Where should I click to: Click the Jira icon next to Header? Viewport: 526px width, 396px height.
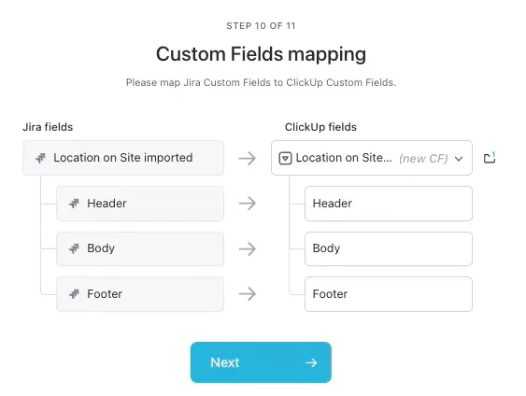click(74, 204)
